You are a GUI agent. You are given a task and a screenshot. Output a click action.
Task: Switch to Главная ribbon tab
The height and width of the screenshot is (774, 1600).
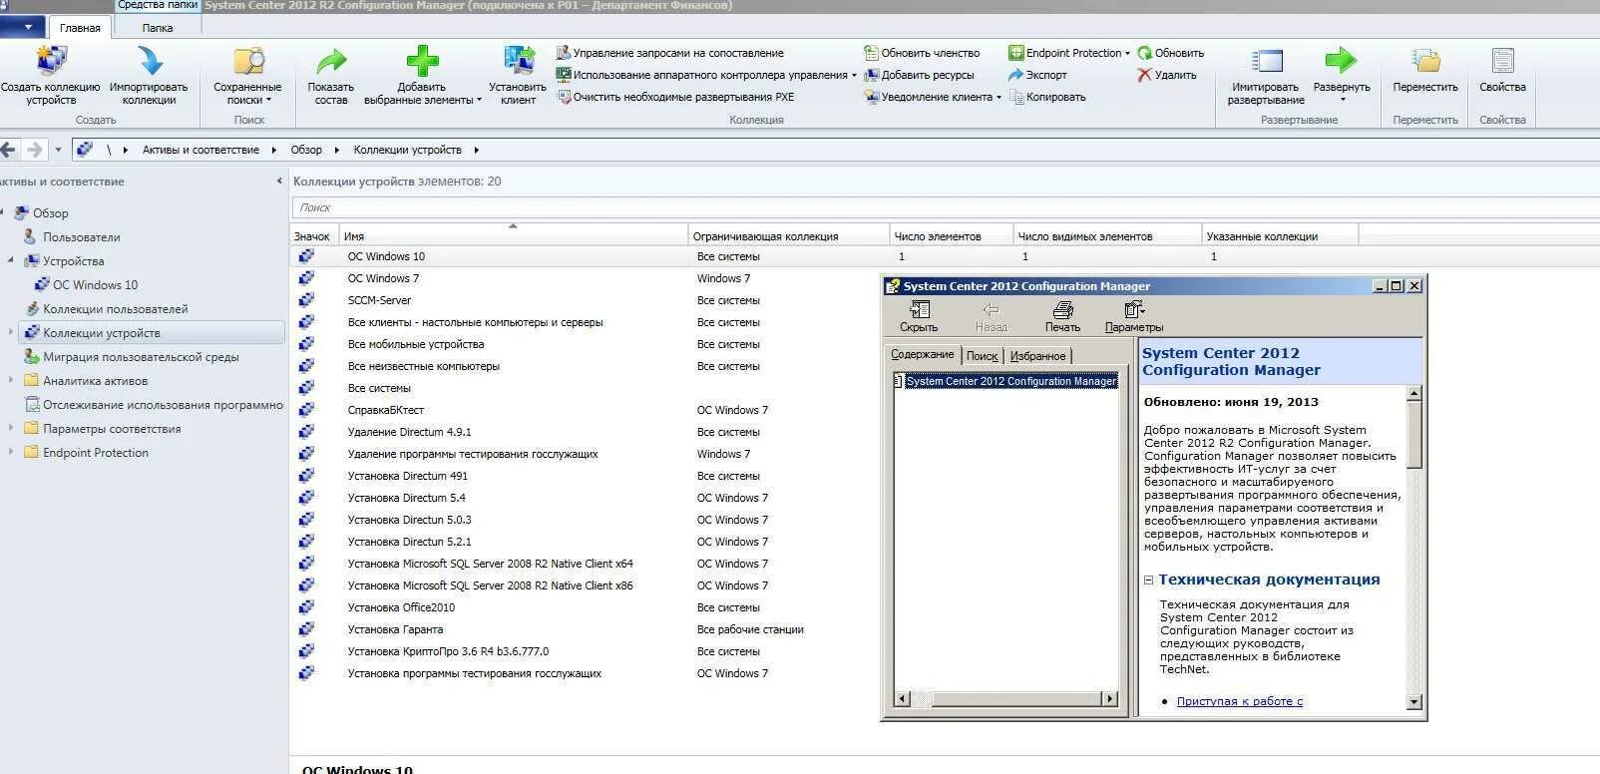click(80, 28)
